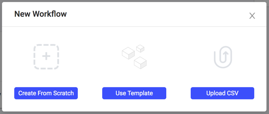Click the dashed square plus icon
Viewport: 269px width, 114px height.
(x=46, y=57)
